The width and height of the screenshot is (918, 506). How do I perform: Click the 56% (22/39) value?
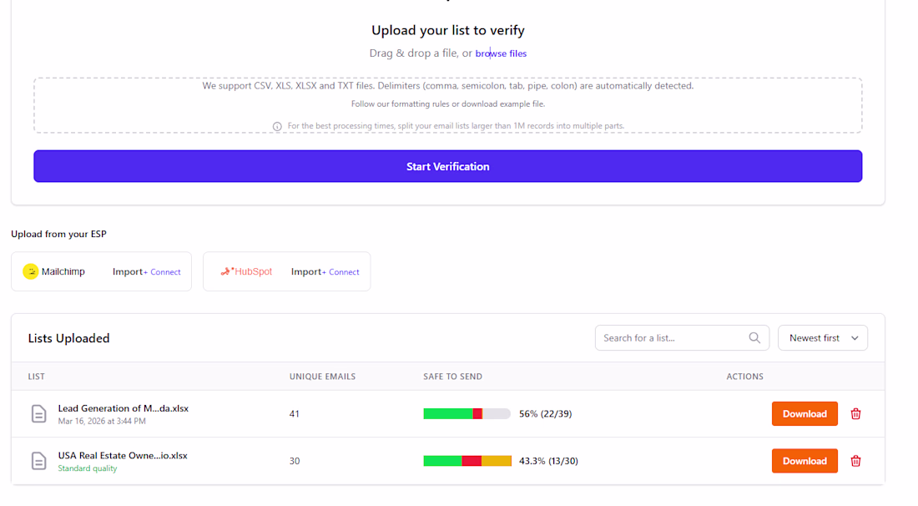545,413
